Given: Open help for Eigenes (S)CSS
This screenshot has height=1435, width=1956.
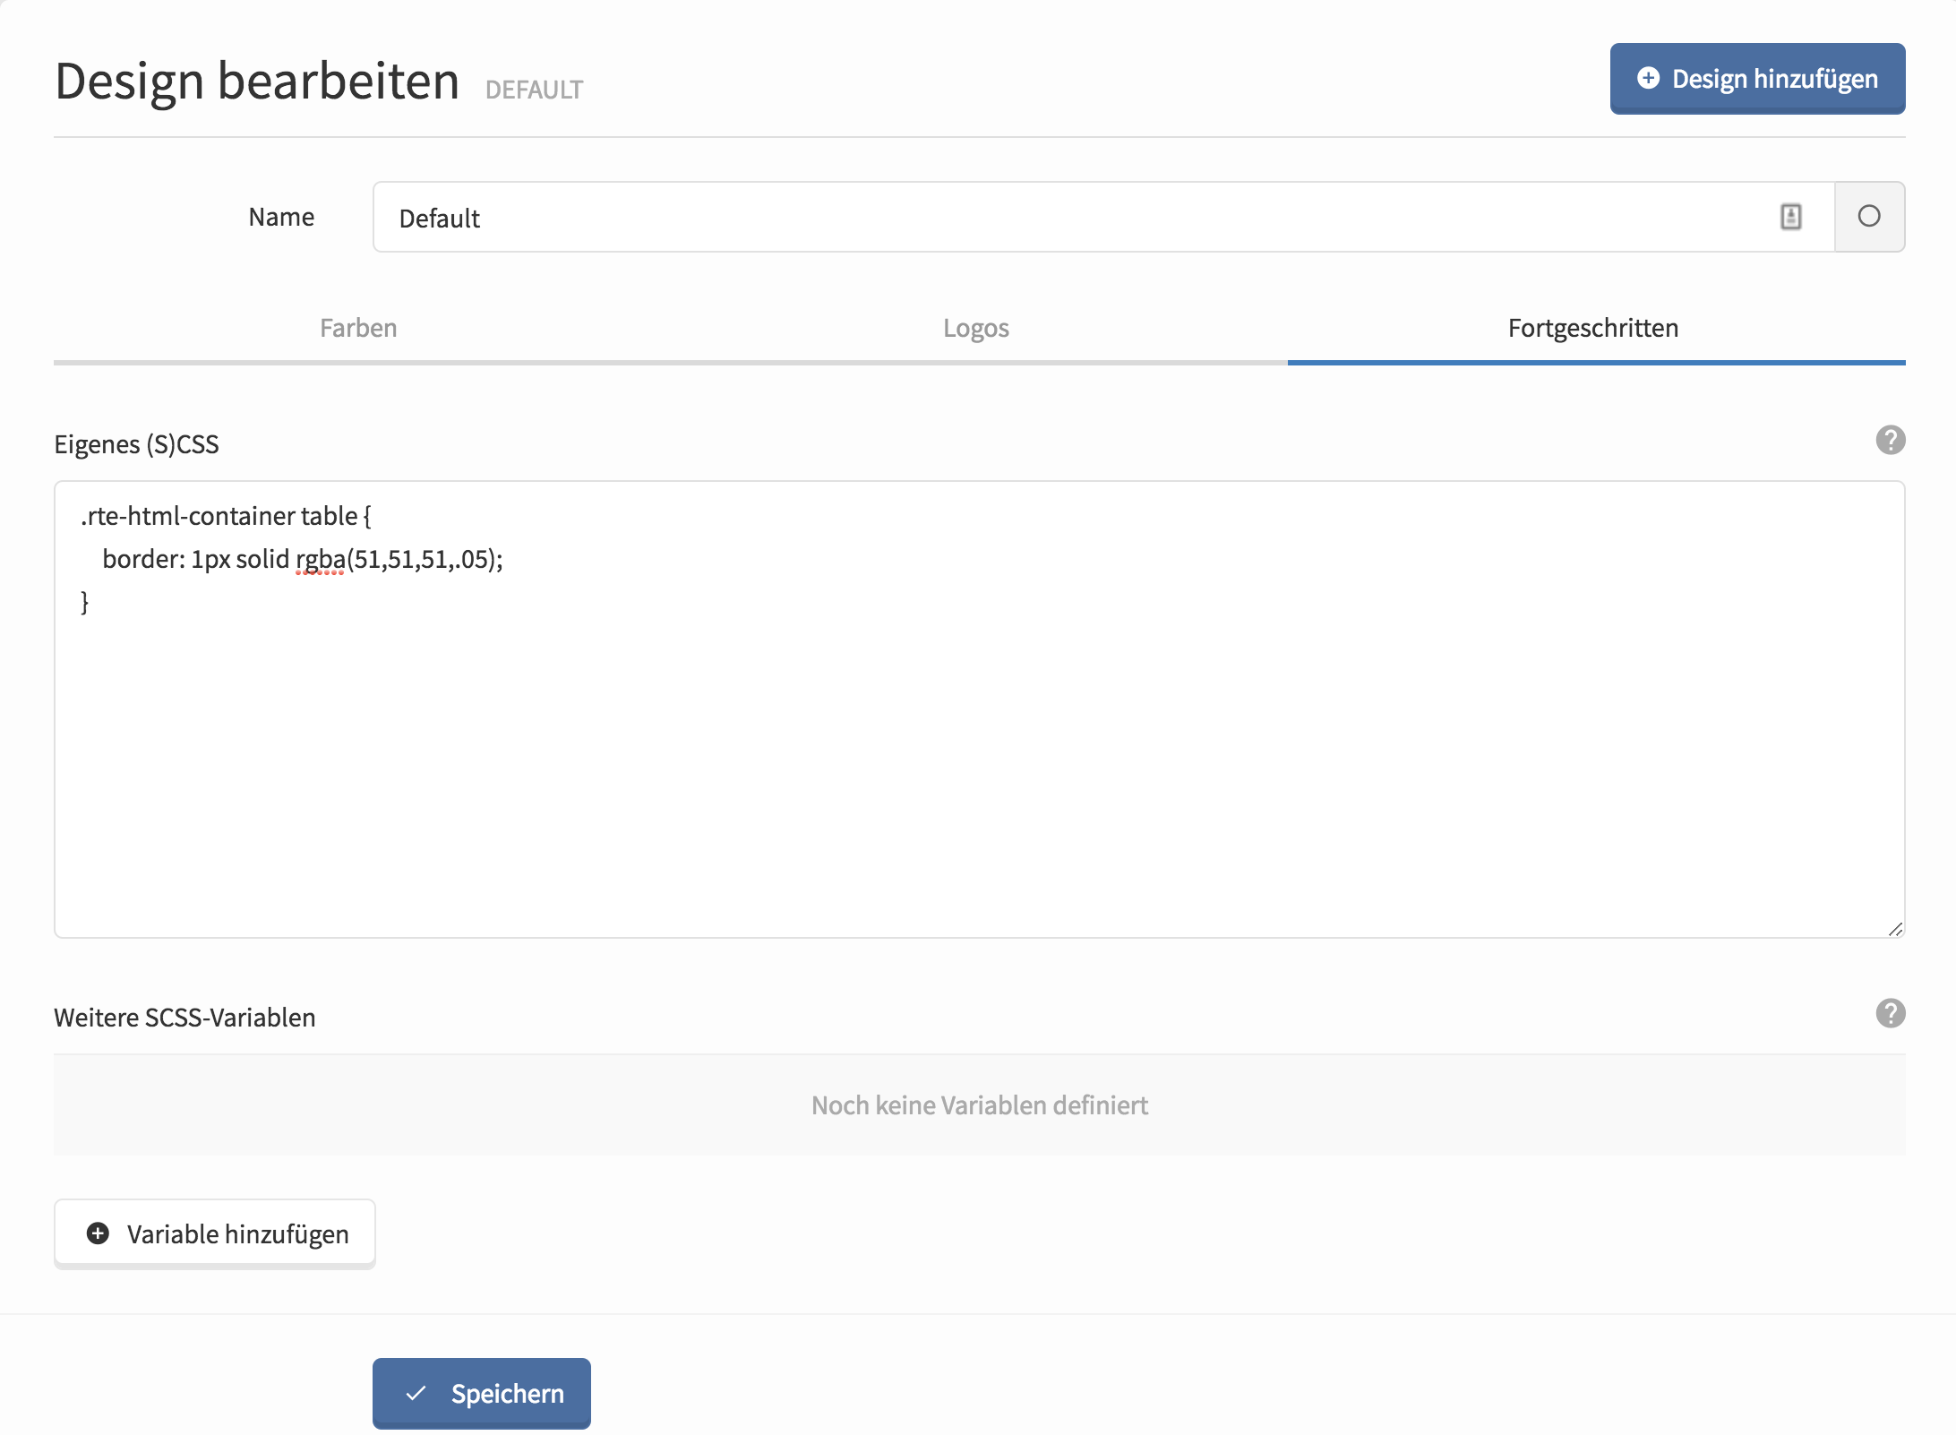Looking at the screenshot, I should point(1890,441).
